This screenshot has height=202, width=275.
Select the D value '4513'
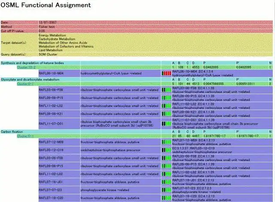[196, 84]
